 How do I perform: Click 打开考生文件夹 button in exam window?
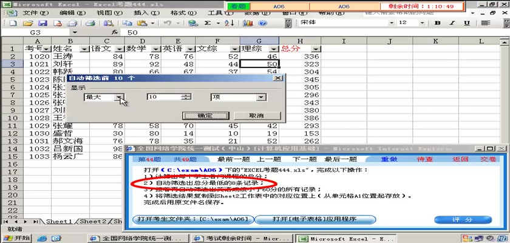(193, 219)
